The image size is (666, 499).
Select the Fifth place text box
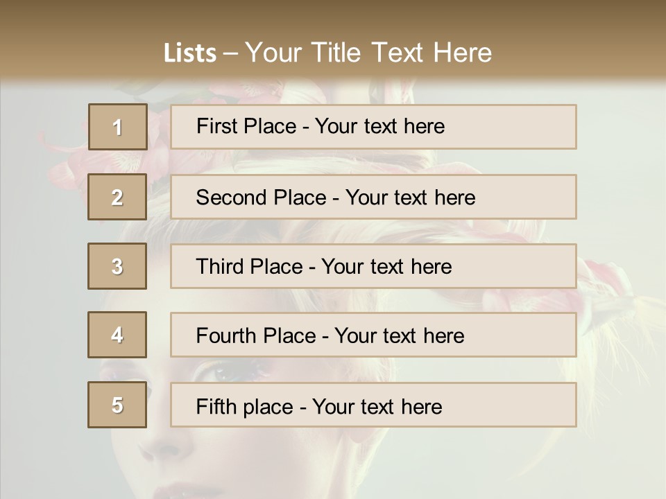(x=373, y=405)
